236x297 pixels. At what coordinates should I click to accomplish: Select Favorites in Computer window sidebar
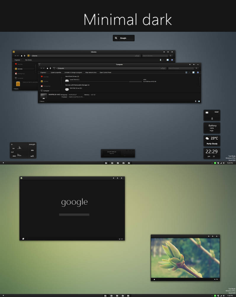(45, 77)
